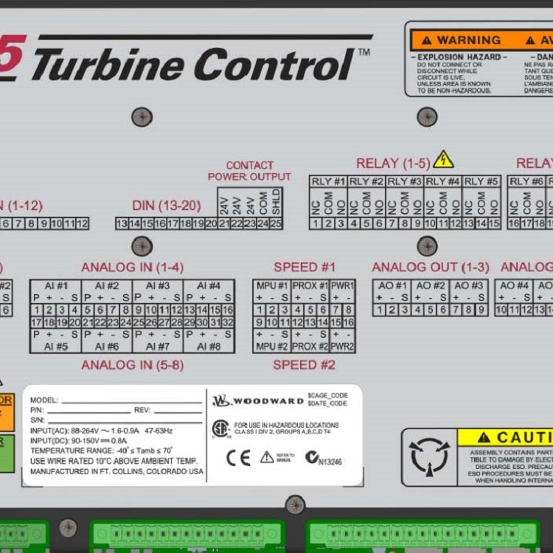
Task: Click the Woodward logo on the nameplate
Action: click(257, 401)
